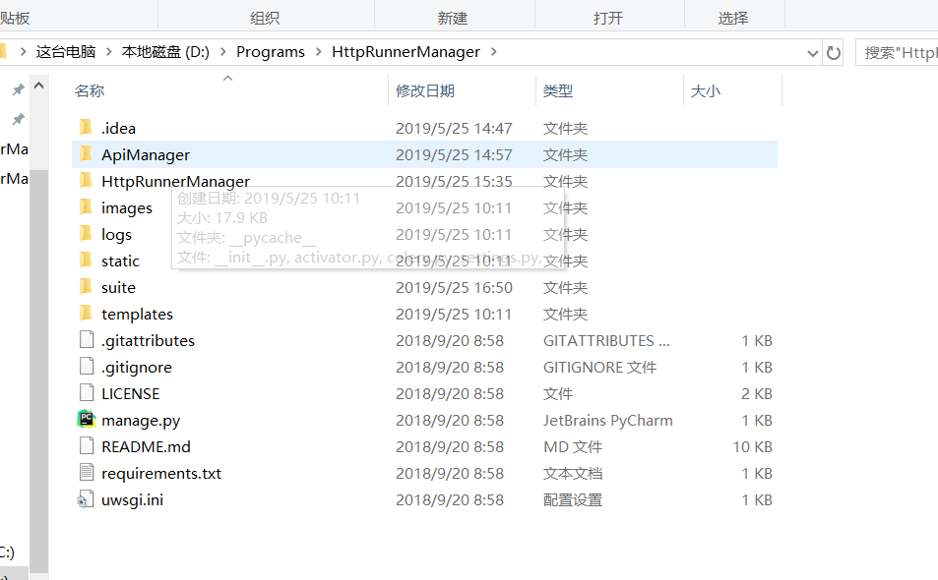Click the ApiManager folder icon
Screen dimensions: 938x580
coord(87,154)
